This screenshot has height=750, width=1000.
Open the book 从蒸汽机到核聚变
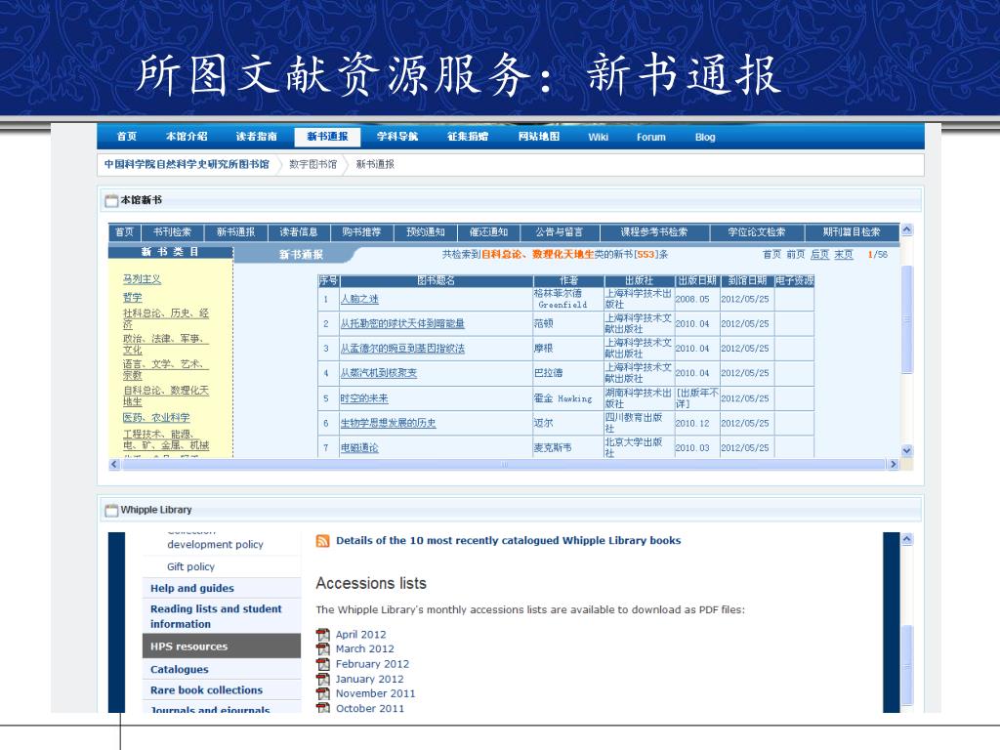click(x=378, y=373)
